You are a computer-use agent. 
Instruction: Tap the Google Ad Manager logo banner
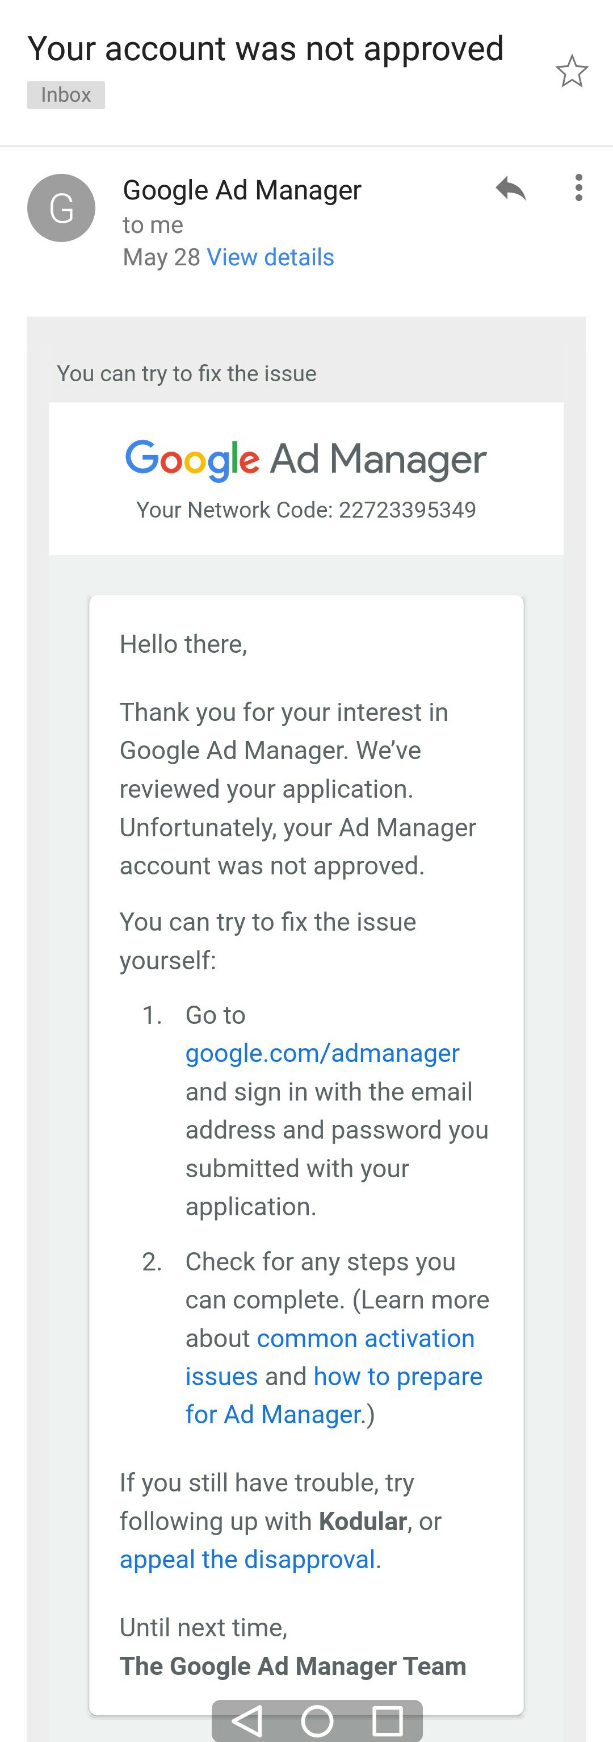point(305,459)
